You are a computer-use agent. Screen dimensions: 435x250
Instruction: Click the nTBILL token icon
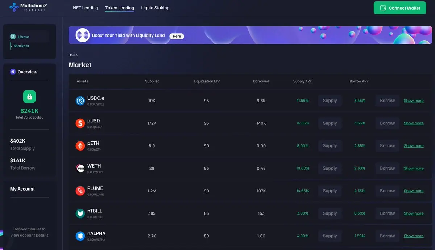(x=80, y=213)
